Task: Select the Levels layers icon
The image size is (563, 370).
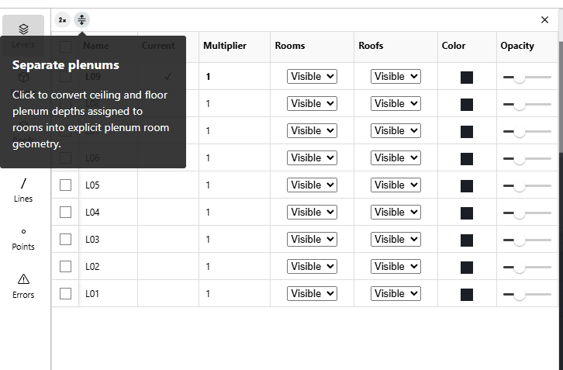Action: coord(23,29)
